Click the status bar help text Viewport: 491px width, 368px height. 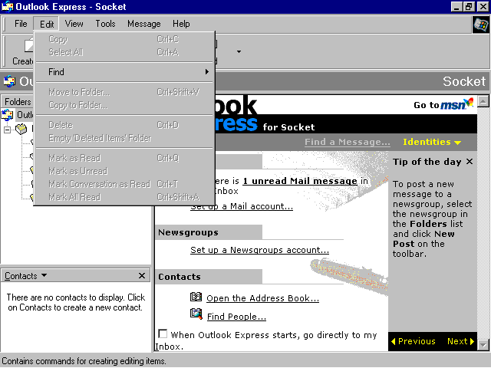[84, 361]
